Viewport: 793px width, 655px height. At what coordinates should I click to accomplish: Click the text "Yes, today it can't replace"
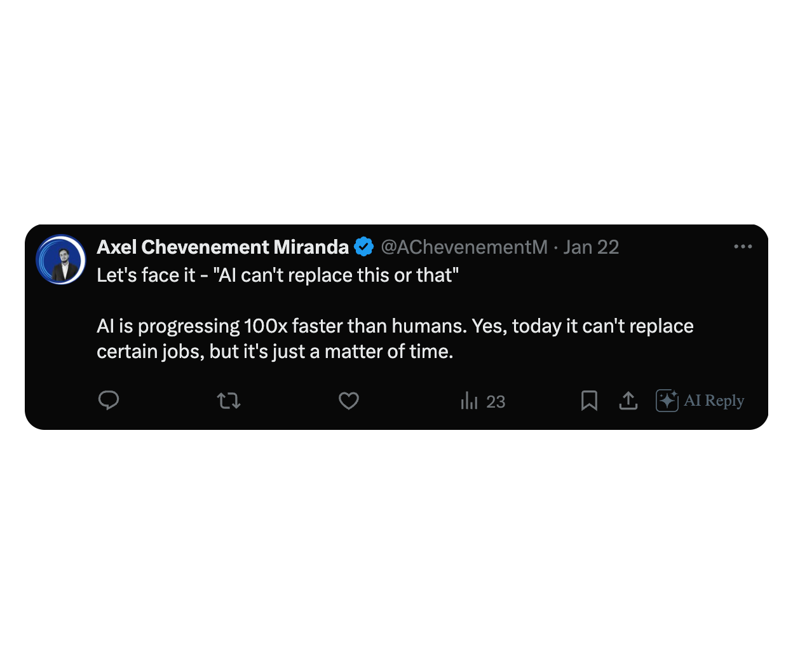pyautogui.click(x=583, y=326)
